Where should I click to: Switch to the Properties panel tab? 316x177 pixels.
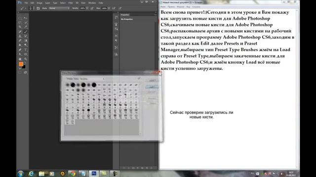[125, 15]
